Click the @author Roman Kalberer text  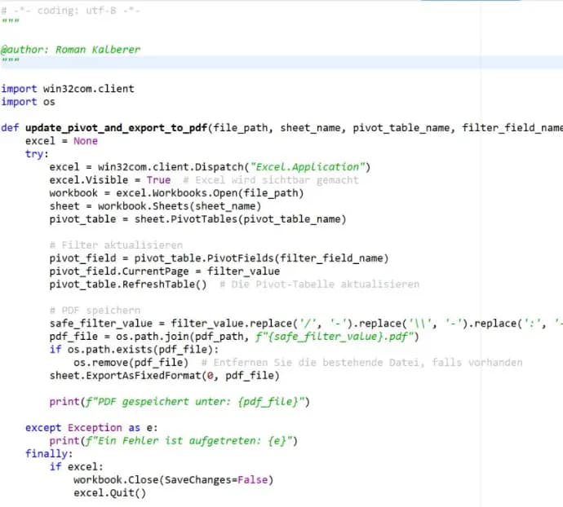(70, 49)
